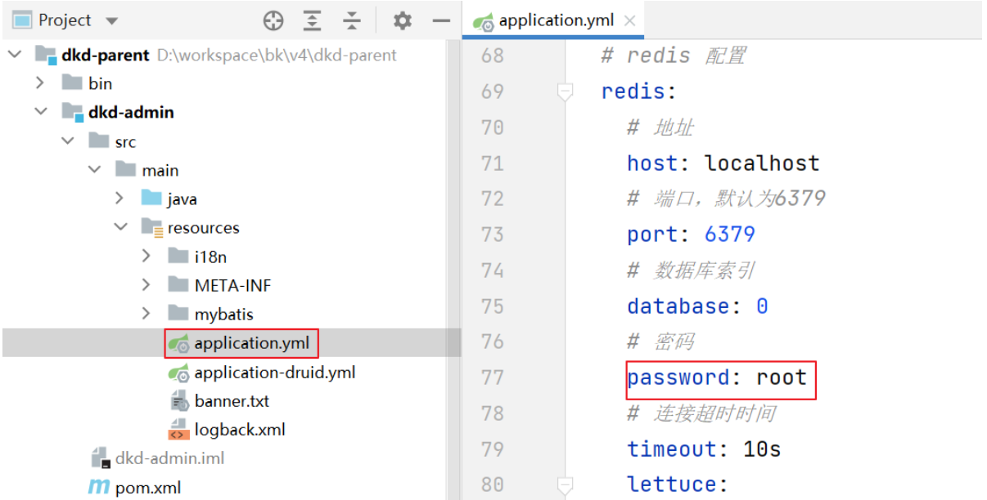Fold the lettuce block at line 80
This screenshot has width=987, height=500.
tap(565, 485)
